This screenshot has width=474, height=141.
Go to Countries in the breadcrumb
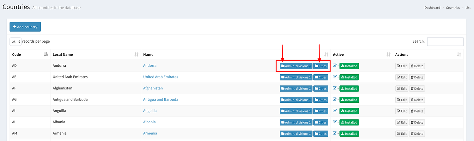click(x=453, y=8)
